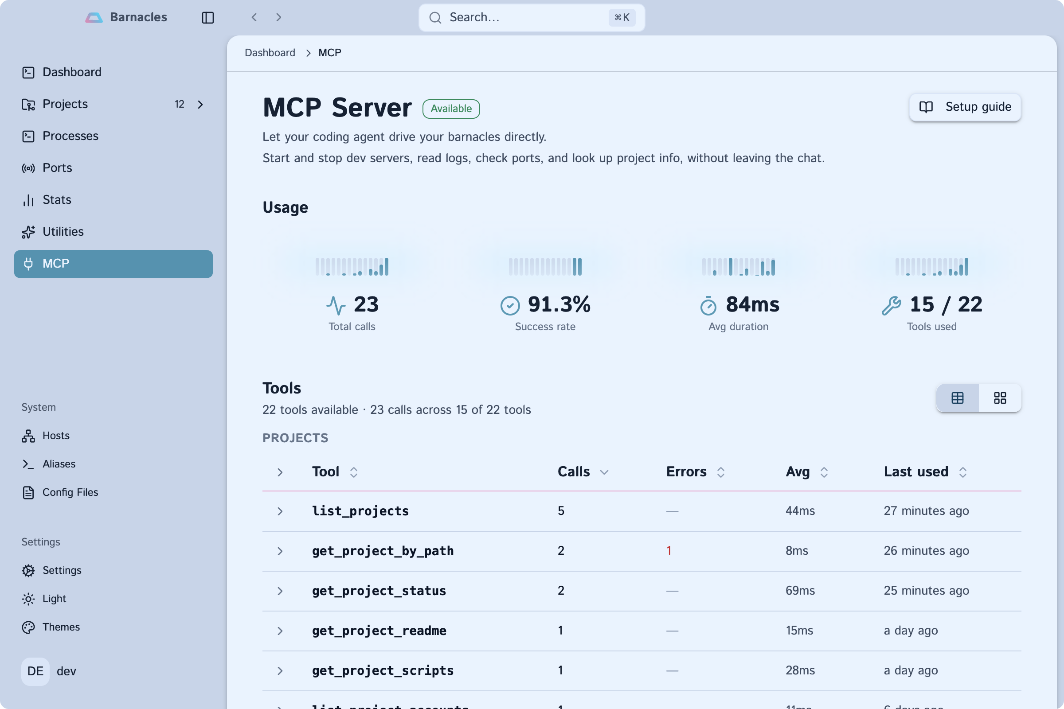Click the Dashboard breadcrumb link
Screen dimensions: 1064x709
tap(270, 53)
